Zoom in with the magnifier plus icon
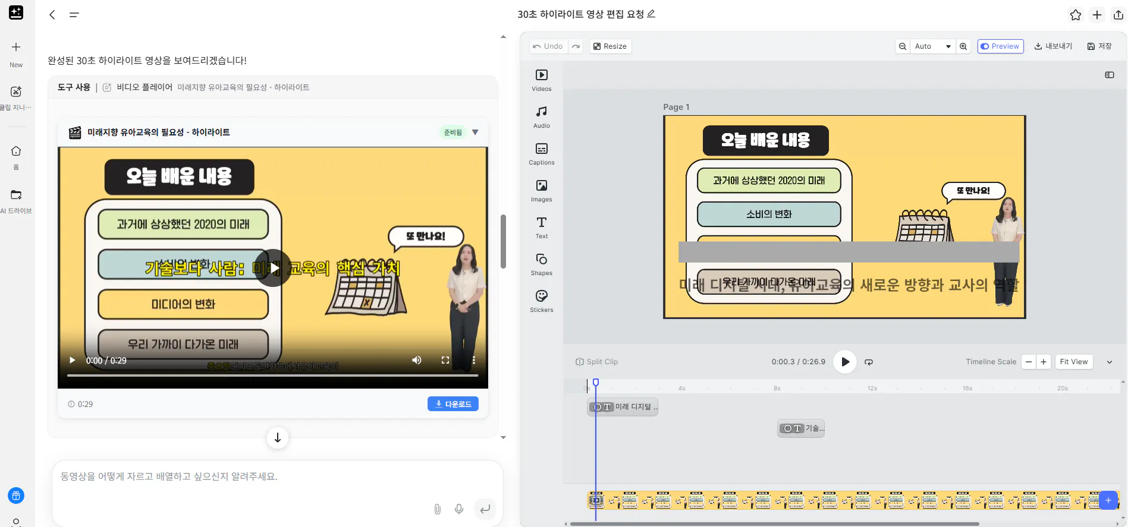The width and height of the screenshot is (1128, 527). coord(963,46)
